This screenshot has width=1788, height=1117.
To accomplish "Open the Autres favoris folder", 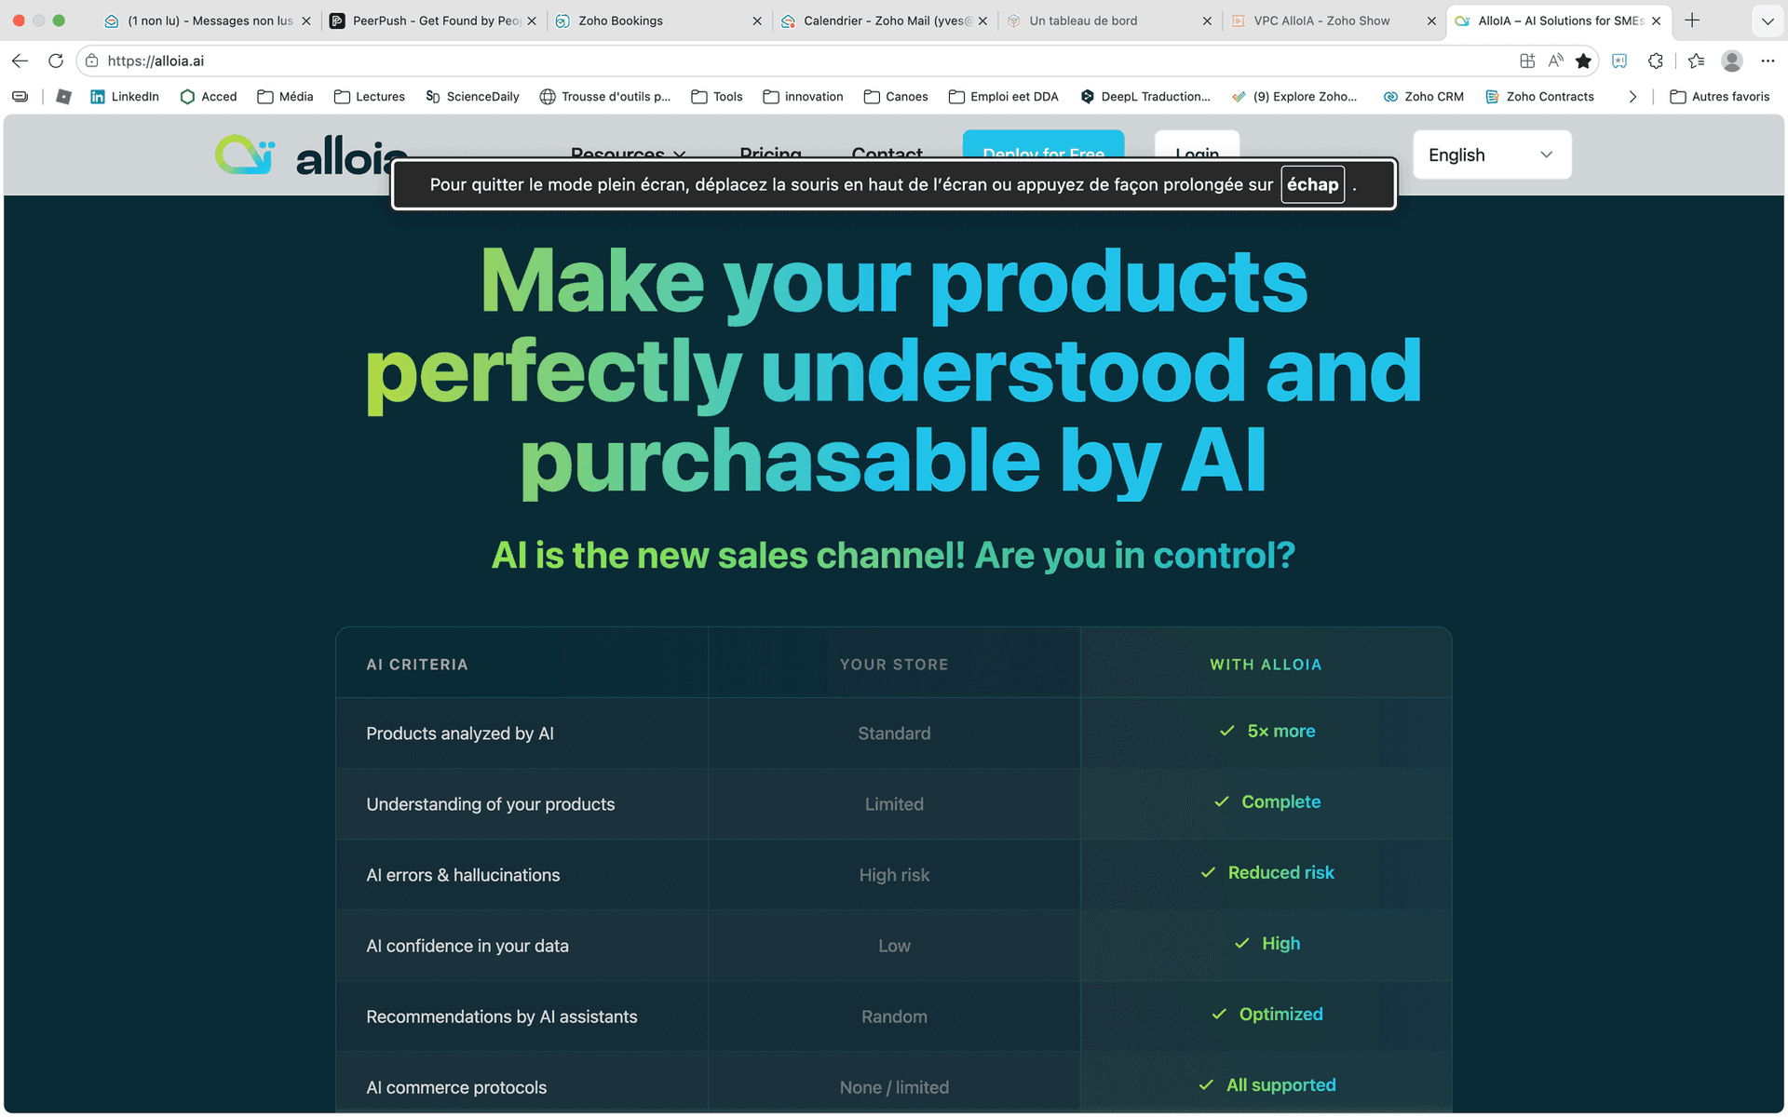I will [x=1720, y=97].
